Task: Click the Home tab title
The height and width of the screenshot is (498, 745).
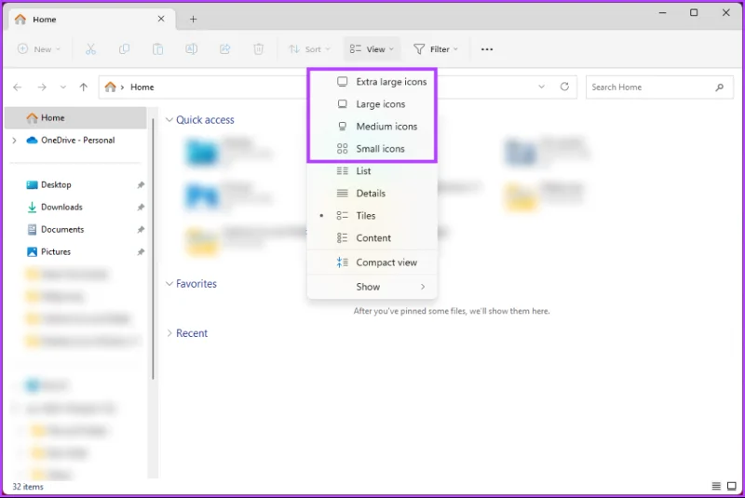Action: click(44, 20)
